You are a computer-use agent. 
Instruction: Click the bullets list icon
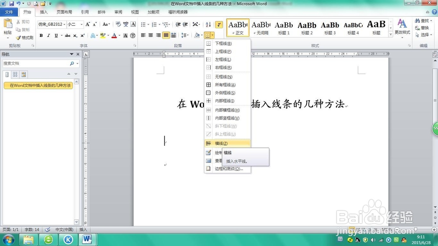[x=143, y=25]
